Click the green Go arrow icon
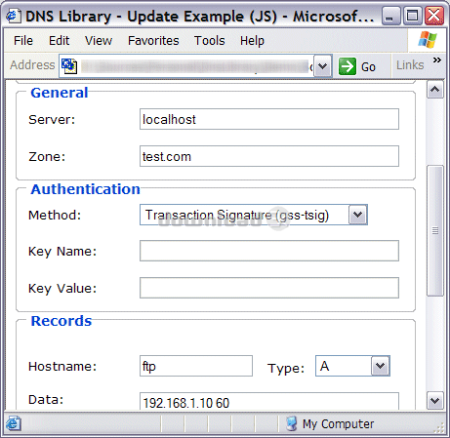 [x=348, y=66]
